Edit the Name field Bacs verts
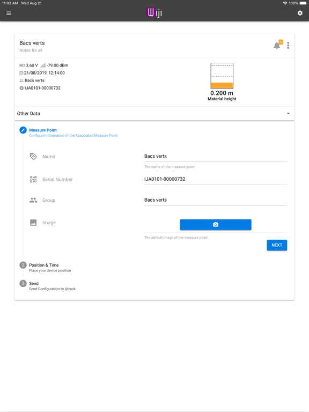The image size is (309, 412). [x=216, y=156]
